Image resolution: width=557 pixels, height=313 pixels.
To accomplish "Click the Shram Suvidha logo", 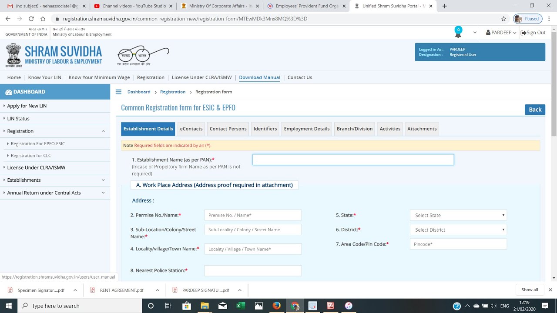I will [54, 55].
